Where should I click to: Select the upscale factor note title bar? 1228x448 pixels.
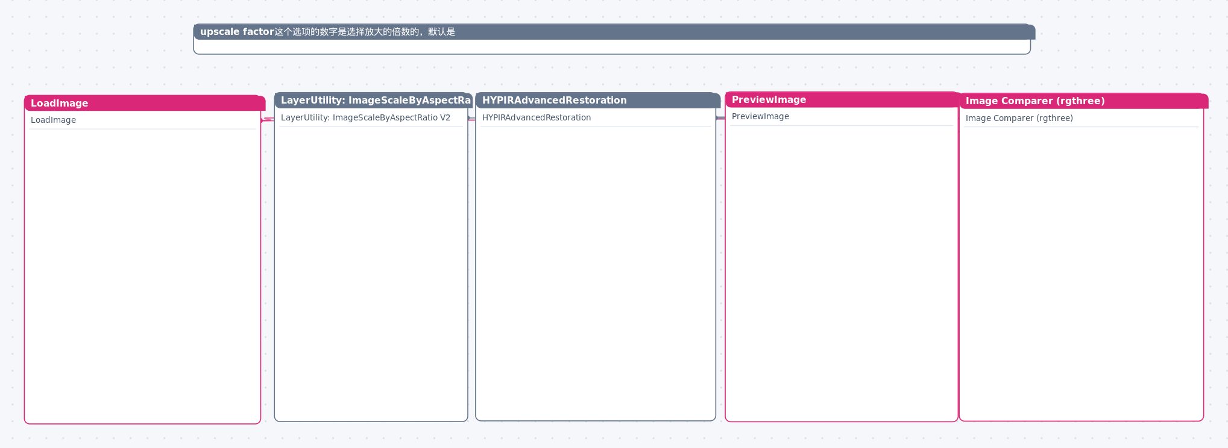coord(614,32)
